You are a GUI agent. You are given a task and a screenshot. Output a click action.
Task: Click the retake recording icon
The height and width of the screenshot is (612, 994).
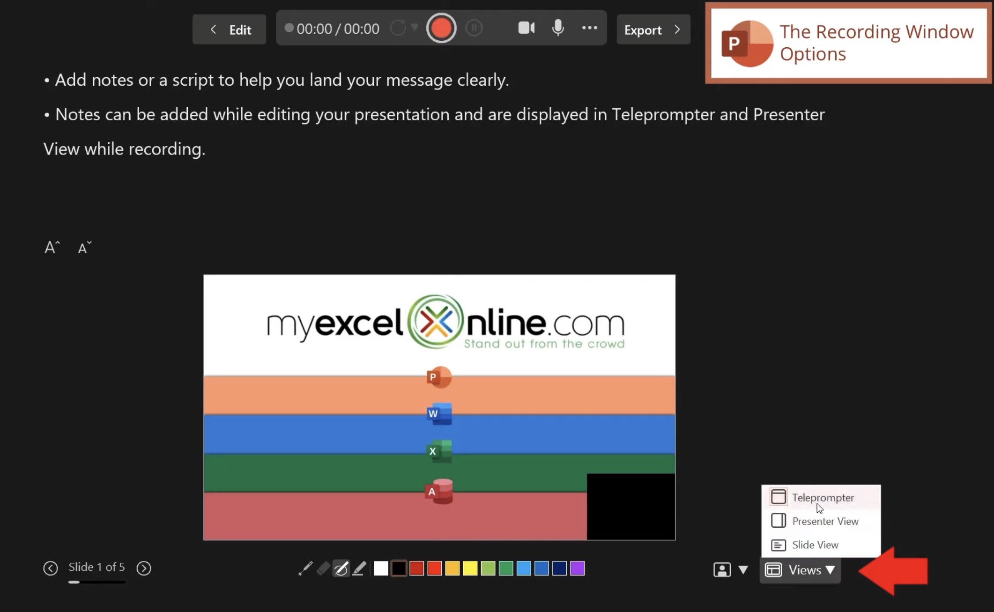(x=398, y=28)
